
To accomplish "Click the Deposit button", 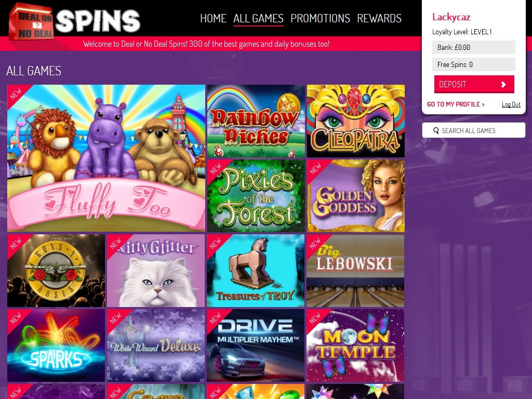I will pos(474,84).
